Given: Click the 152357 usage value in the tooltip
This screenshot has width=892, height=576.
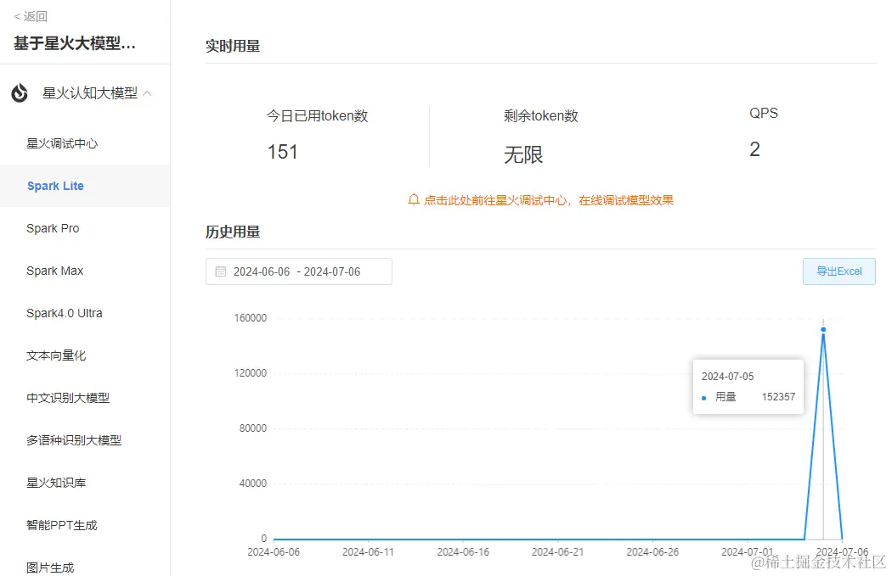Looking at the screenshot, I should coord(778,396).
